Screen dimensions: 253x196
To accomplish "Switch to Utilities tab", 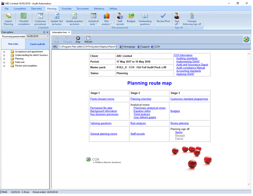I will (x=113, y=9).
